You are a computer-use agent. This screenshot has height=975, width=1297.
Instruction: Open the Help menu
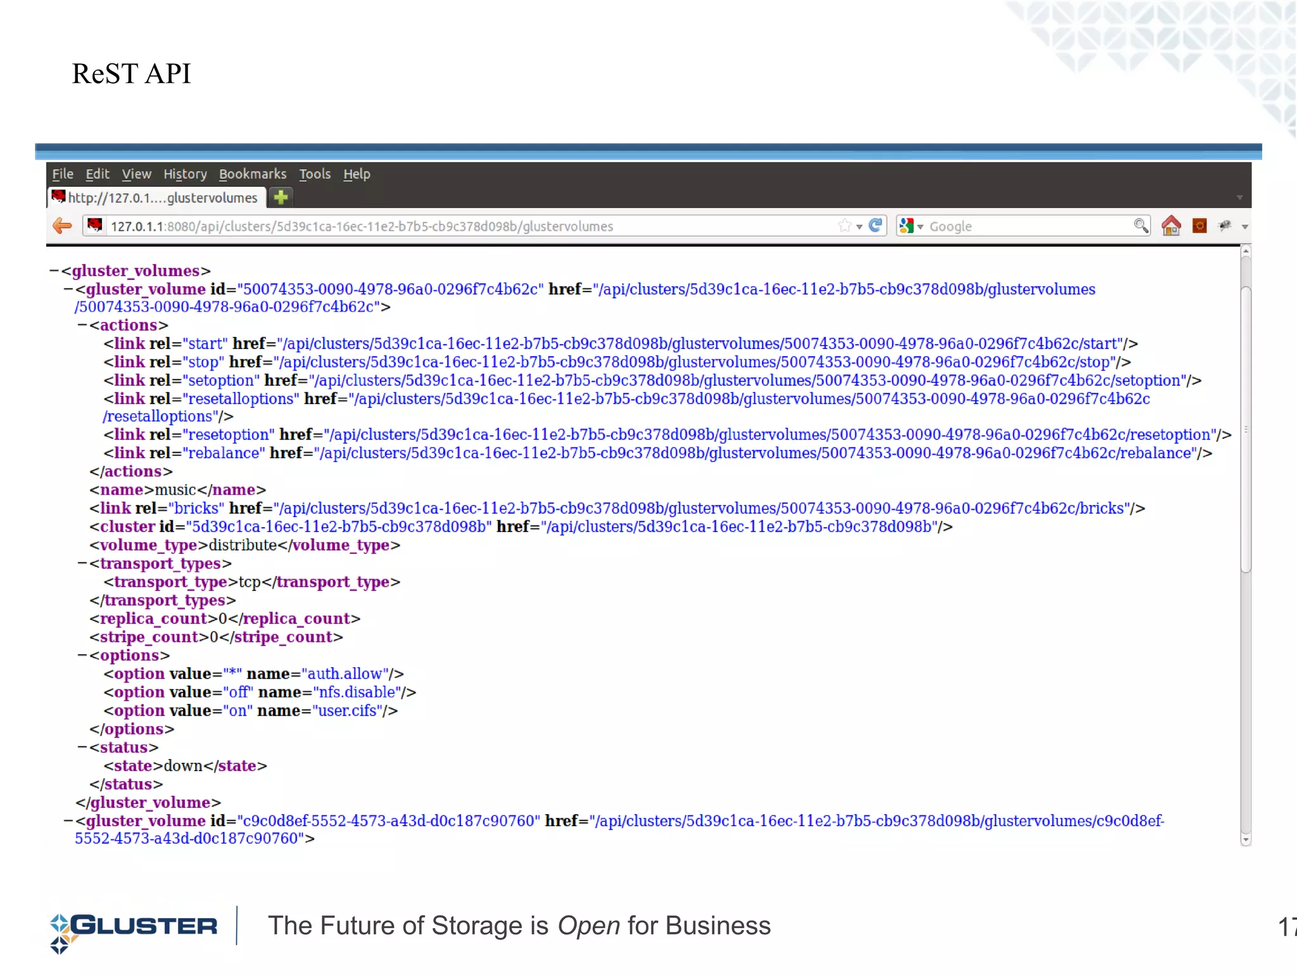click(357, 174)
